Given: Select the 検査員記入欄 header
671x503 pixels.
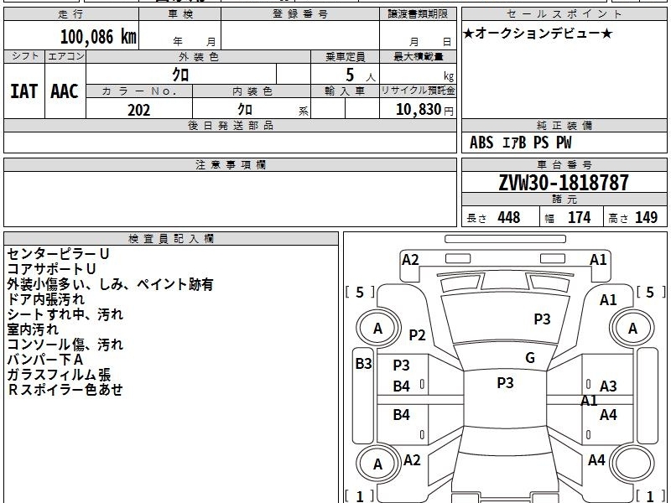Looking at the screenshot, I should tap(171, 239).
